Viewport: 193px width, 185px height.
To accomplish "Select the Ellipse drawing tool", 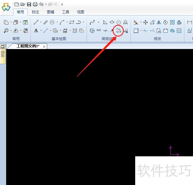I will click(112, 22).
